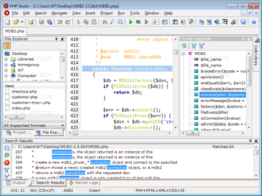
Task: Click the Save floppy disk icon
Action: coord(41,22)
